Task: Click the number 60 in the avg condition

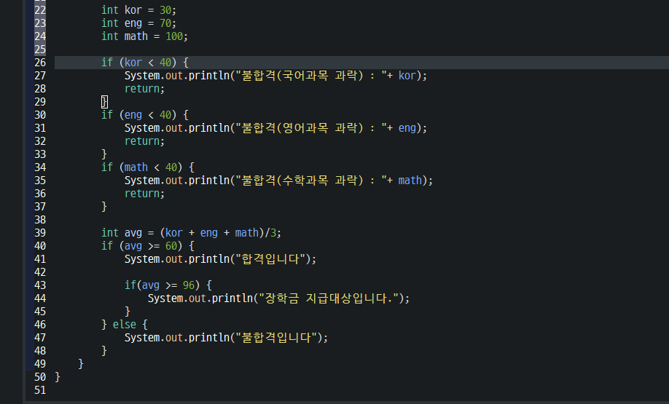Action: 171,246
